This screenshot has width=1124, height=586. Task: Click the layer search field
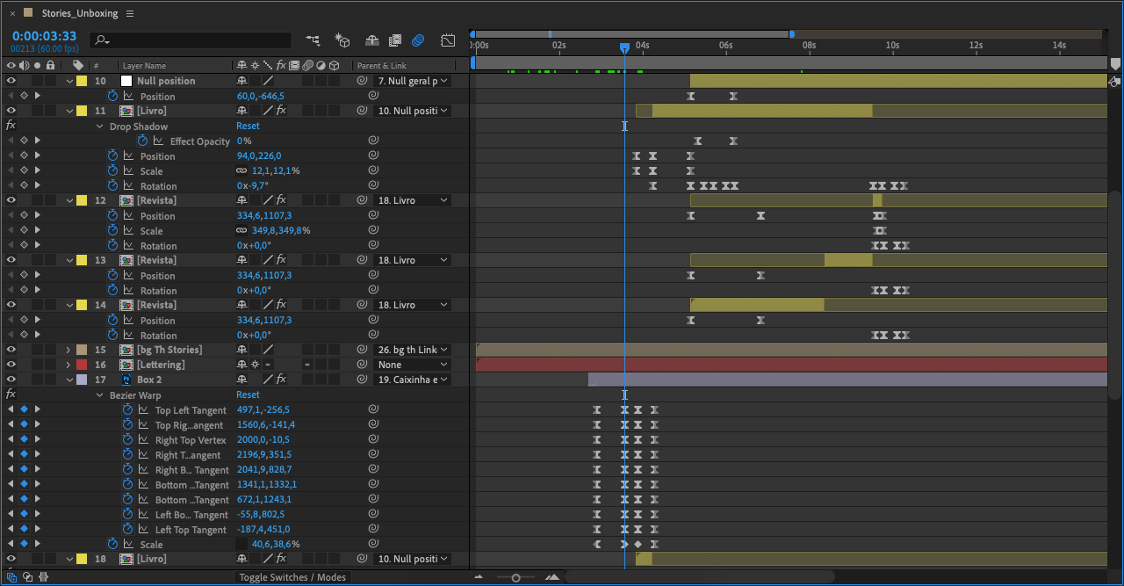point(191,40)
